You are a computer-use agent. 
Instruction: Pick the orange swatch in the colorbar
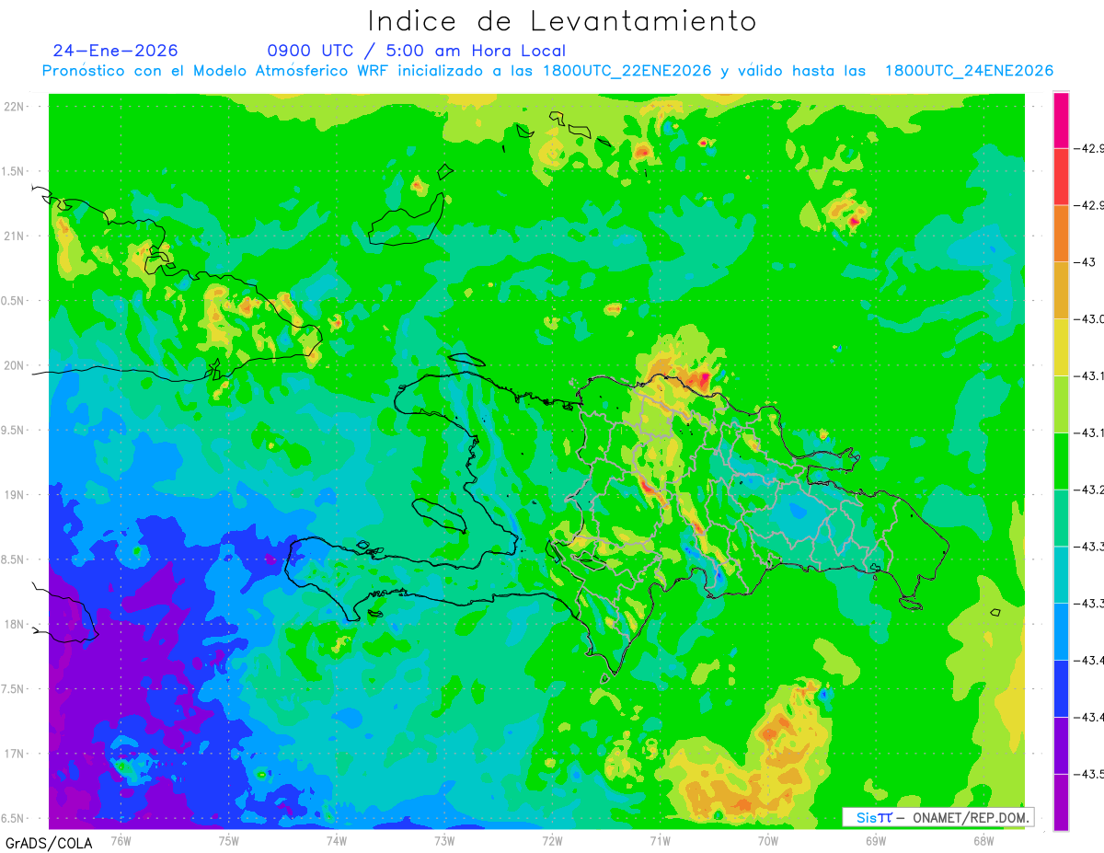click(x=1061, y=233)
